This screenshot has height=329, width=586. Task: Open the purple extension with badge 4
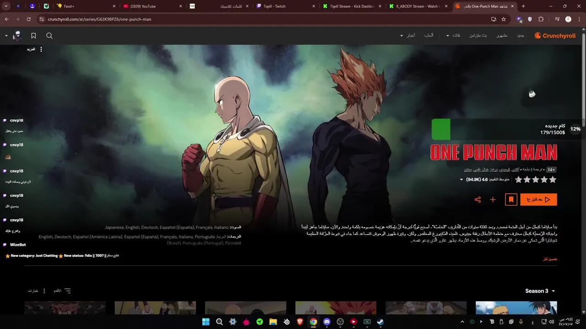[x=519, y=19]
